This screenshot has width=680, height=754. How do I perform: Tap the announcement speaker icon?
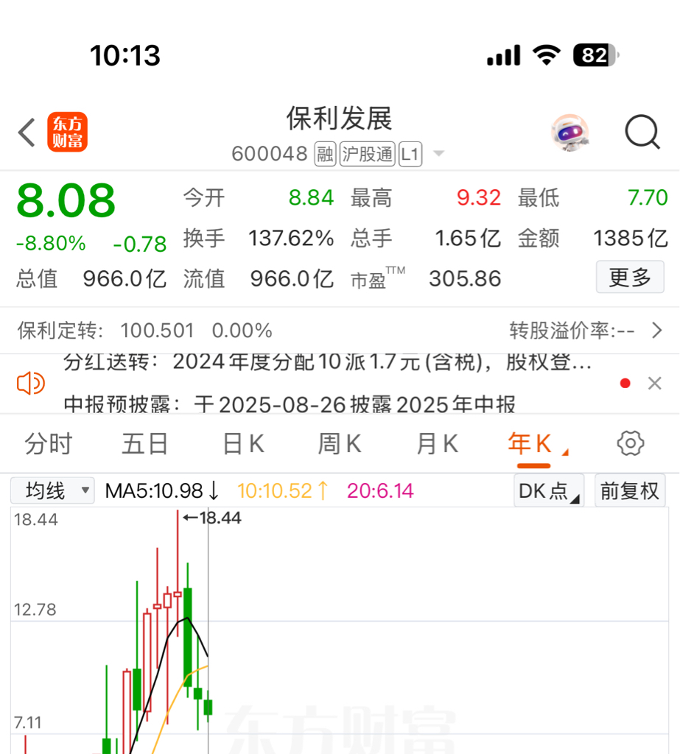pos(31,383)
